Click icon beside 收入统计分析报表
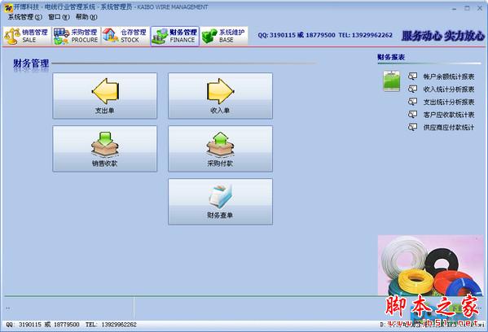The image size is (488, 332). pyautogui.click(x=412, y=89)
